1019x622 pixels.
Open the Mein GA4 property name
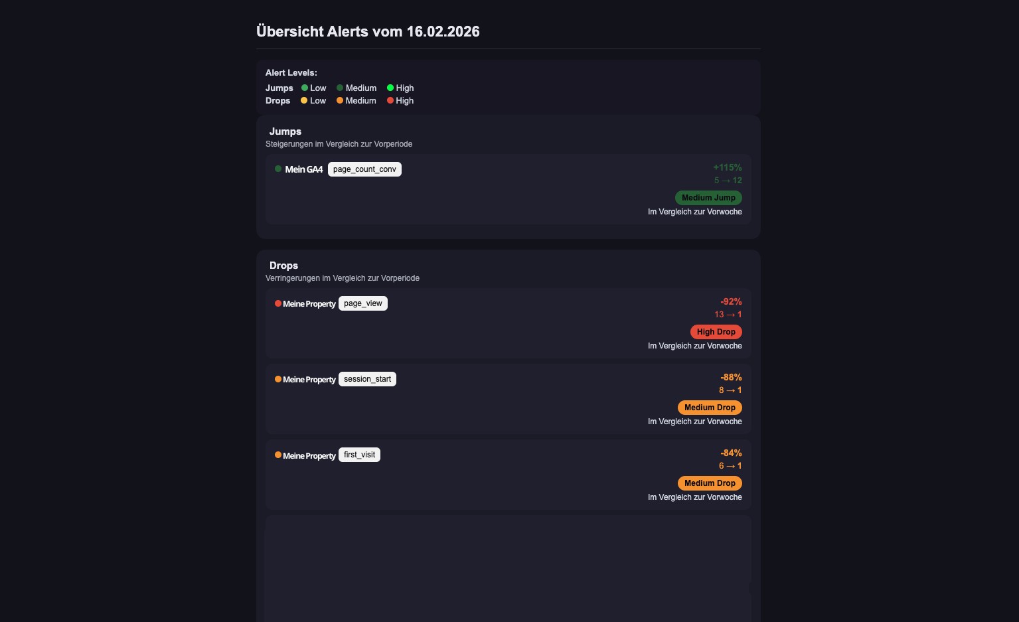point(304,169)
